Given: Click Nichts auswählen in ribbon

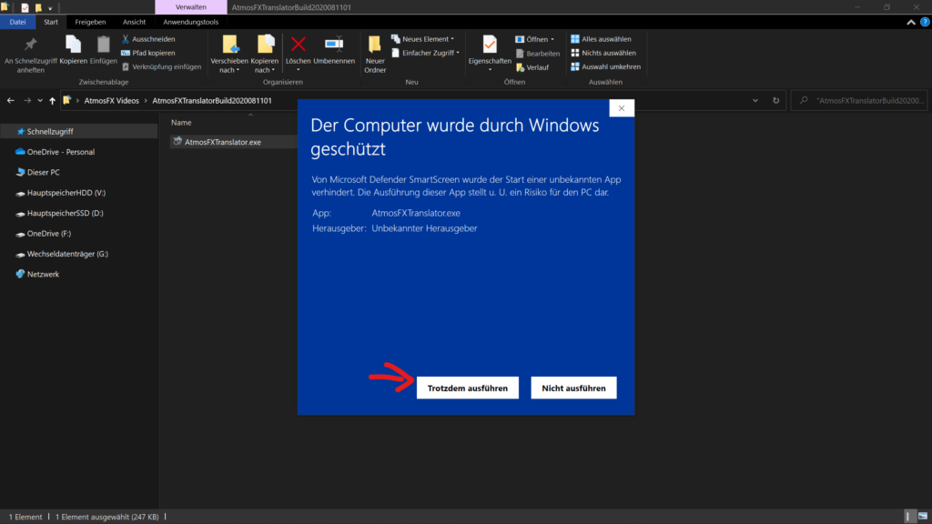Looking at the screenshot, I should (603, 53).
